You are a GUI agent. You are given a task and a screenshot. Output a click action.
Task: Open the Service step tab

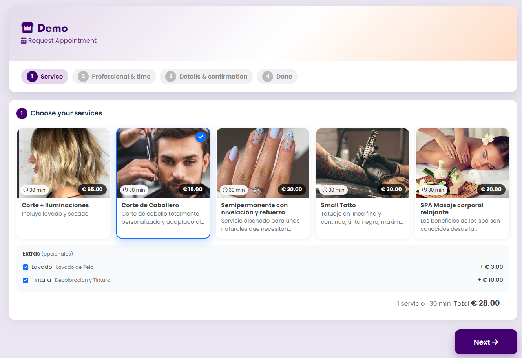[x=45, y=77]
